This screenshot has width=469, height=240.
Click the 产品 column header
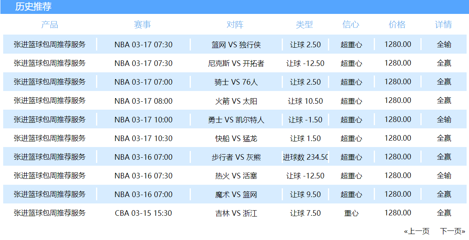[50, 25]
